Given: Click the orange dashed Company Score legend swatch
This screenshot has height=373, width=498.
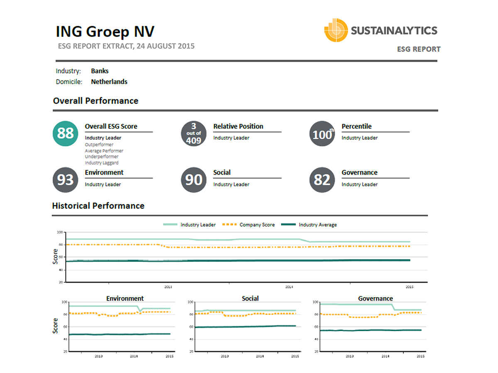Looking at the screenshot, I should pos(229,225).
